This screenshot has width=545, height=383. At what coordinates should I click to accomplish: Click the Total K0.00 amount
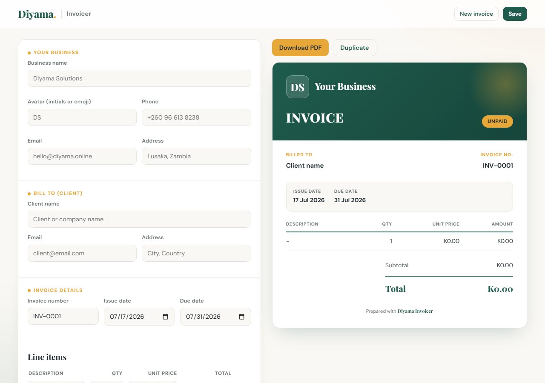(x=500, y=289)
